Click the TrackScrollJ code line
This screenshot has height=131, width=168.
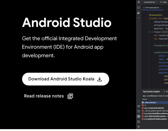161,46
